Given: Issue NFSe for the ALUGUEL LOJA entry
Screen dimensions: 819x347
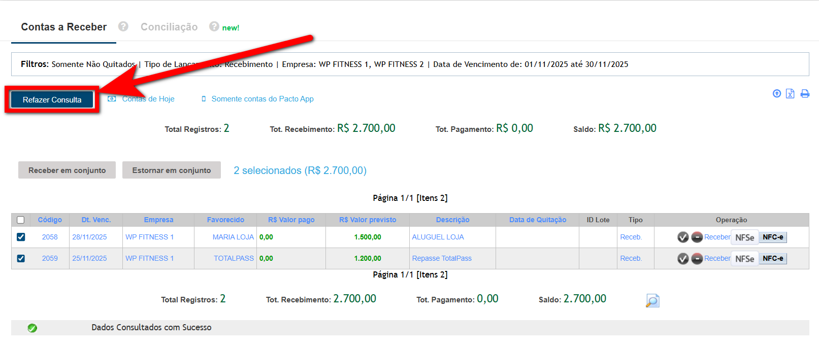Looking at the screenshot, I should 744,237.
